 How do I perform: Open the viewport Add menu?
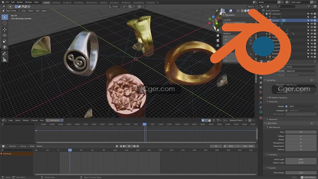(x=38, y=11)
